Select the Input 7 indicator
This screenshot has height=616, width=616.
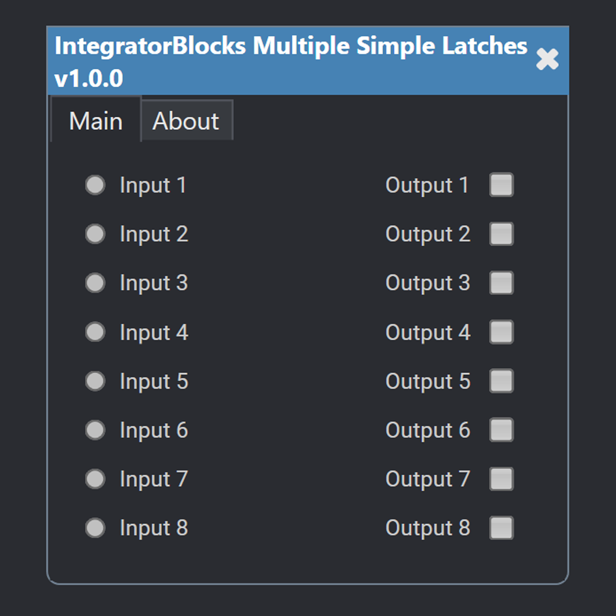[x=95, y=479]
